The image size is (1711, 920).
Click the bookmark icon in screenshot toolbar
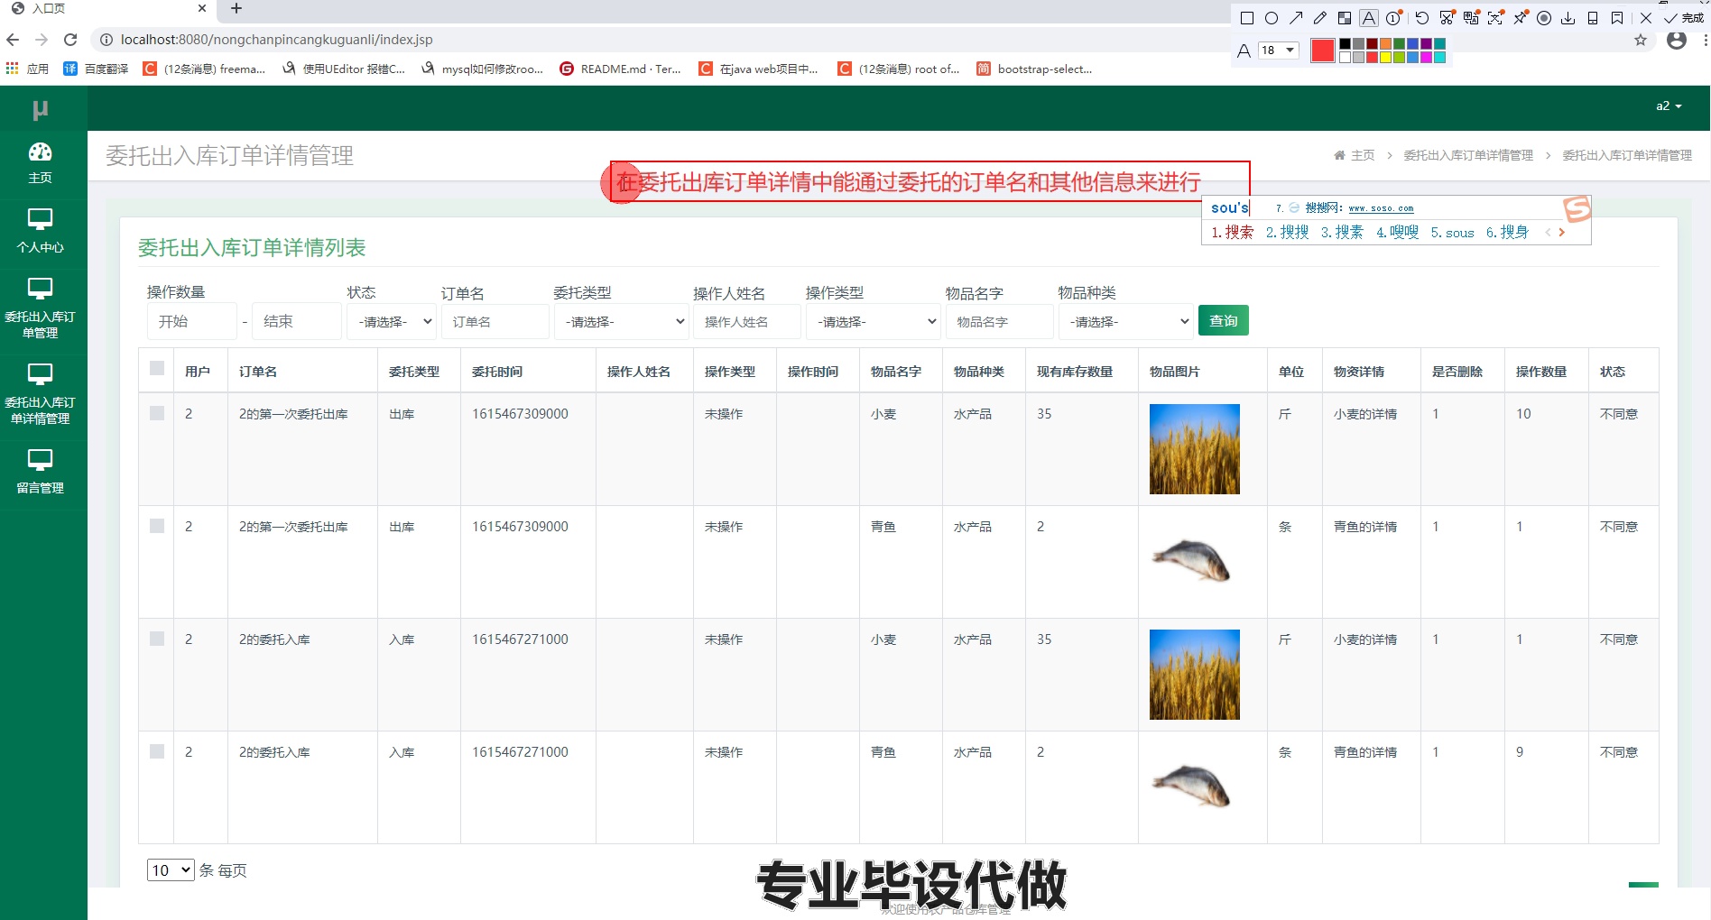(x=1617, y=18)
